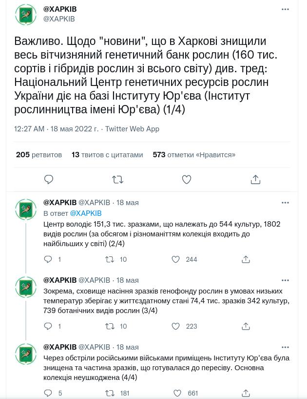The height and width of the screenshot is (399, 307).
Task: Open the 13 твитов с цитатами list
Action: pyautogui.click(x=107, y=155)
